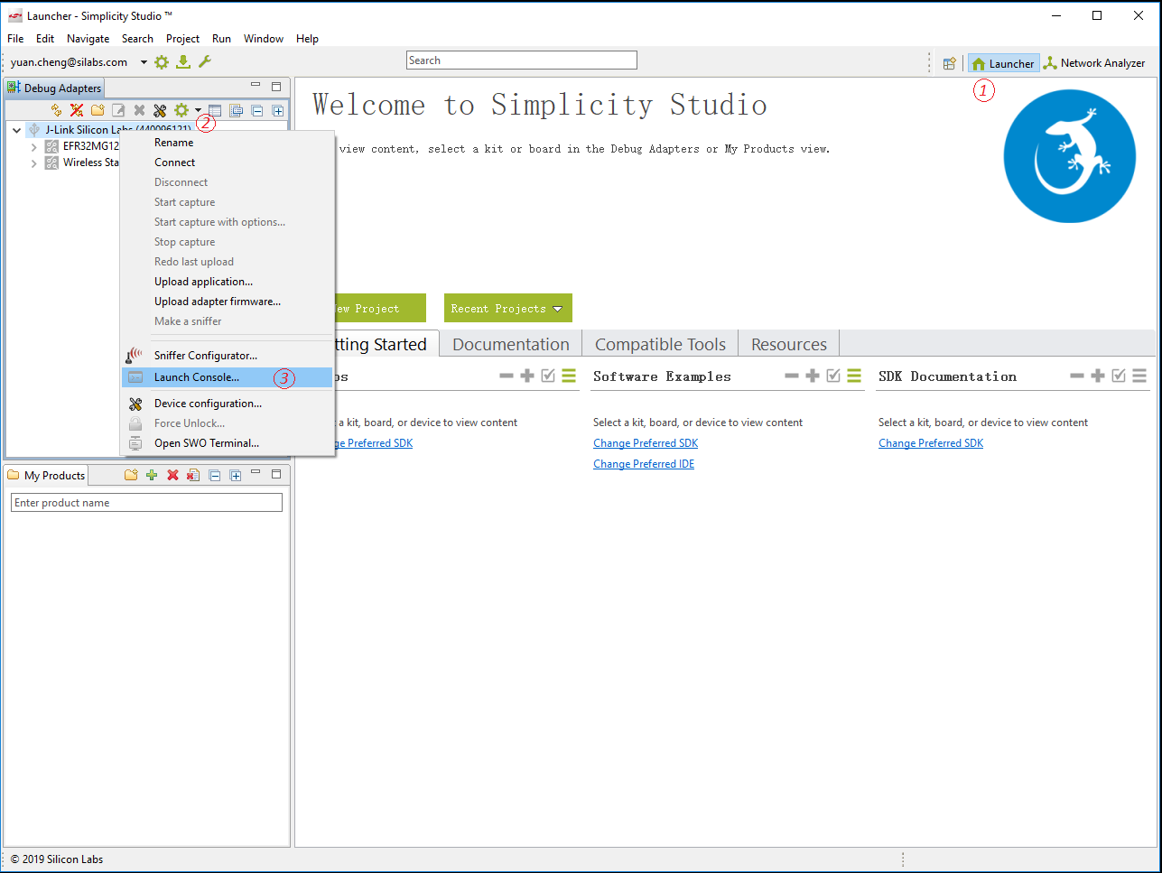Toggle the checkmark icon in SDK Documentation header
This screenshot has width=1162, height=873.
(x=1119, y=376)
